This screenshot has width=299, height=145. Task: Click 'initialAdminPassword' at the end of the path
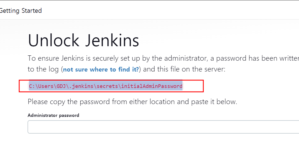coord(152,86)
